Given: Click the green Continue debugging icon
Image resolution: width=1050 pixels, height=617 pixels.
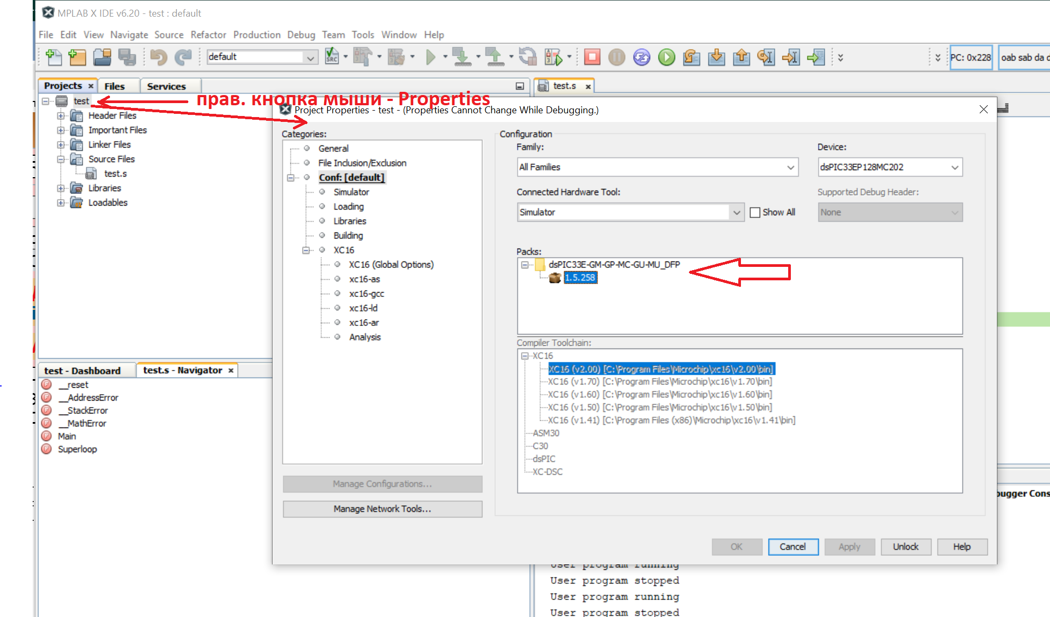Looking at the screenshot, I should tap(666, 56).
